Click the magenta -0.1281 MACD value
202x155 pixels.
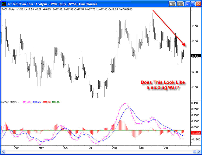[26, 102]
